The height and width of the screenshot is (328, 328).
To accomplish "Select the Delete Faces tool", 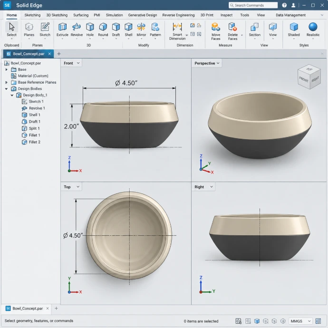I will (x=232, y=31).
